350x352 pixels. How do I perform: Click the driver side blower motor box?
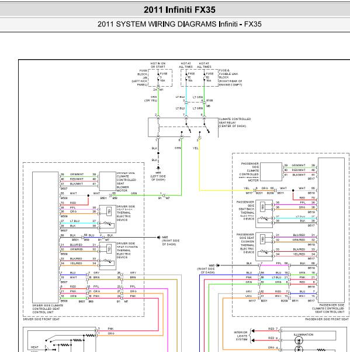tap(108, 182)
